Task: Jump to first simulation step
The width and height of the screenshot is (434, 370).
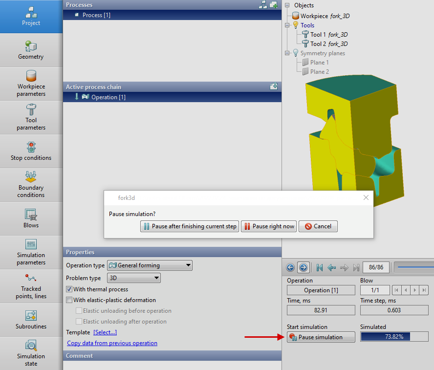Action: tap(320, 267)
